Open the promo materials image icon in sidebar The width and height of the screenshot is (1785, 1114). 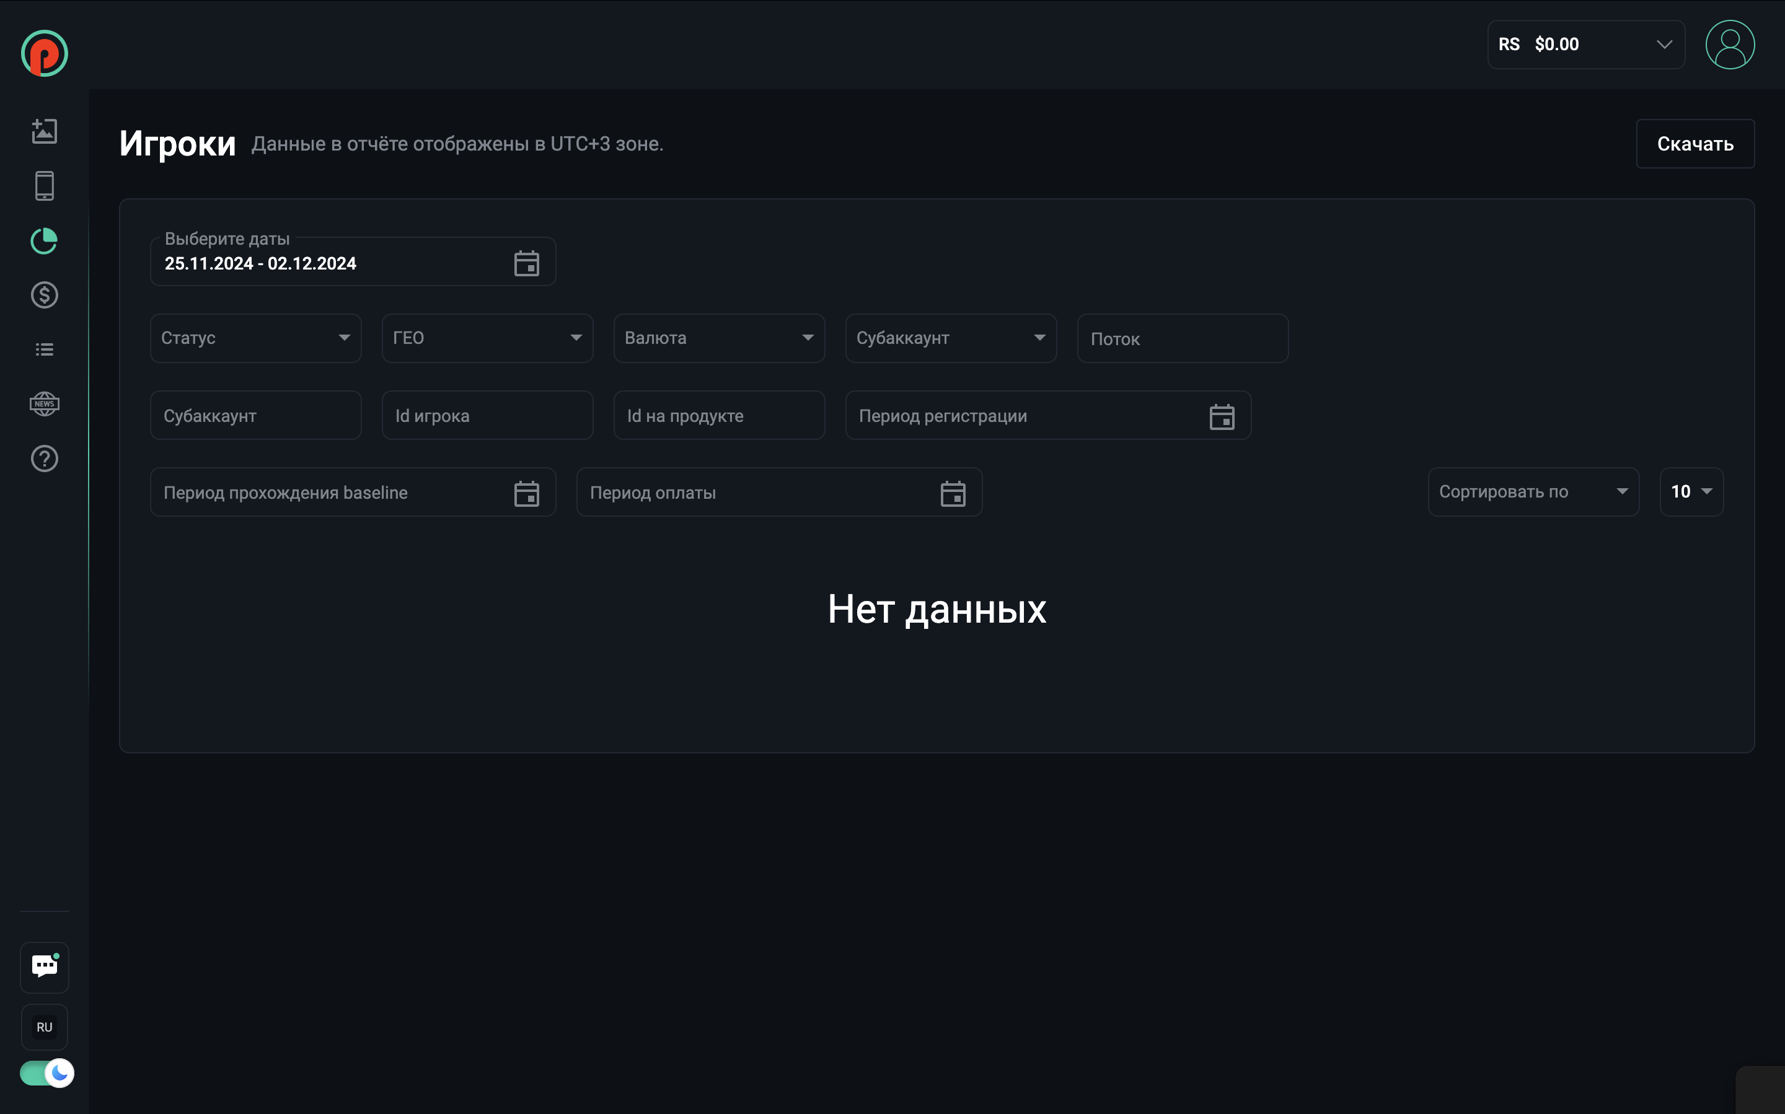[44, 131]
